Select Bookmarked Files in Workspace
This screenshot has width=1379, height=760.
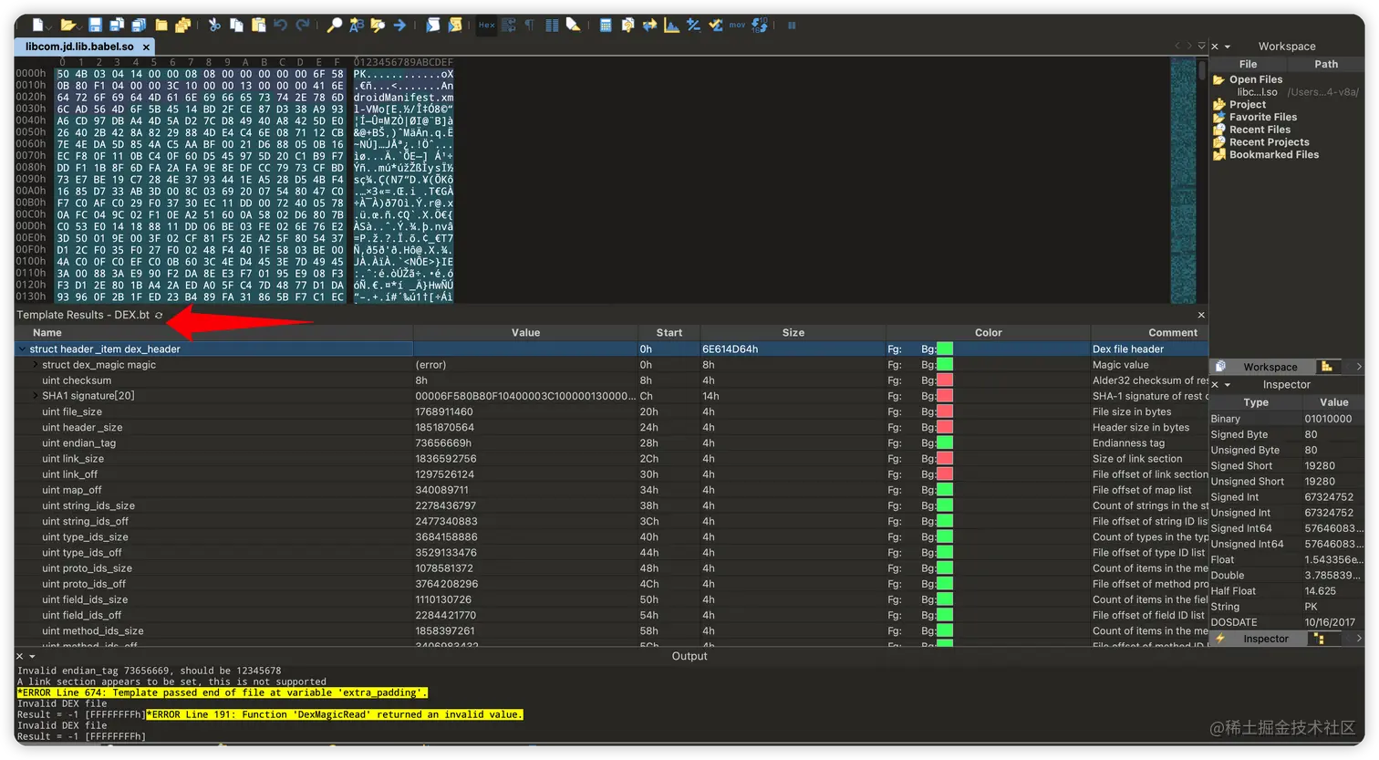point(1274,155)
